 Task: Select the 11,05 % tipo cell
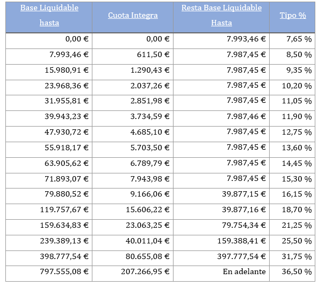pos(292,103)
